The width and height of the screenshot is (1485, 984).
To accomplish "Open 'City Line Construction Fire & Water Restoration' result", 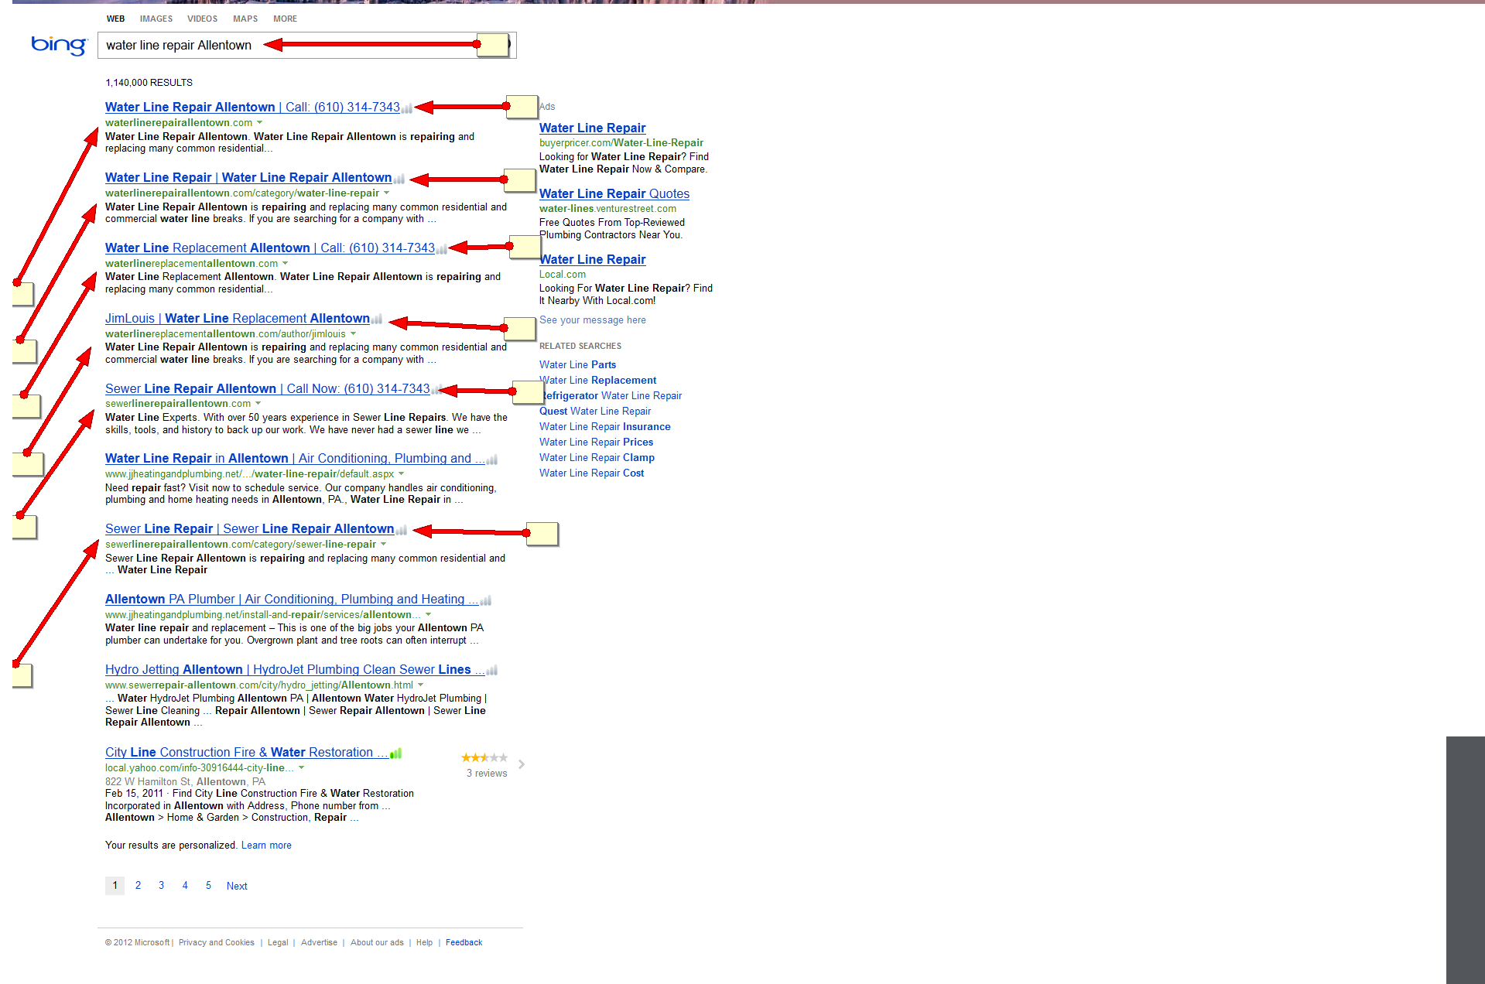I will (x=247, y=753).
